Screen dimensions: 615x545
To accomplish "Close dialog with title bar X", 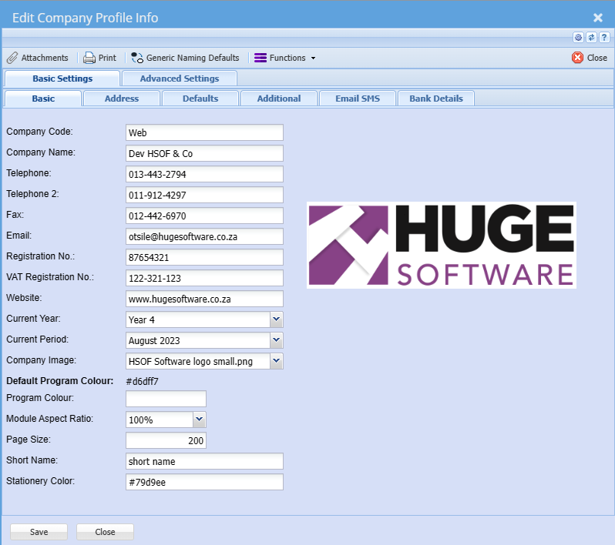I will pos(597,17).
